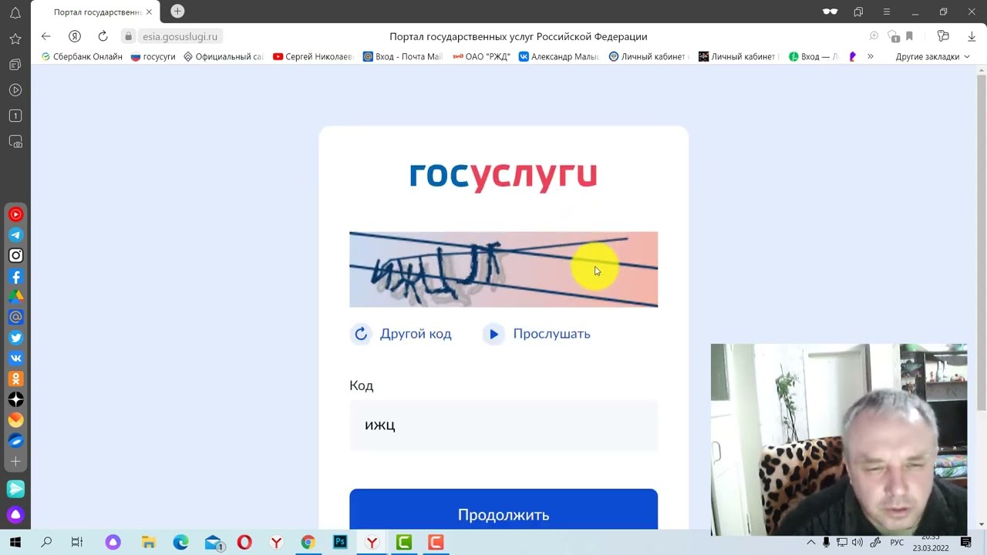Open the notifications bell in browser sidebar
This screenshot has width=987, height=555.
coord(15,12)
